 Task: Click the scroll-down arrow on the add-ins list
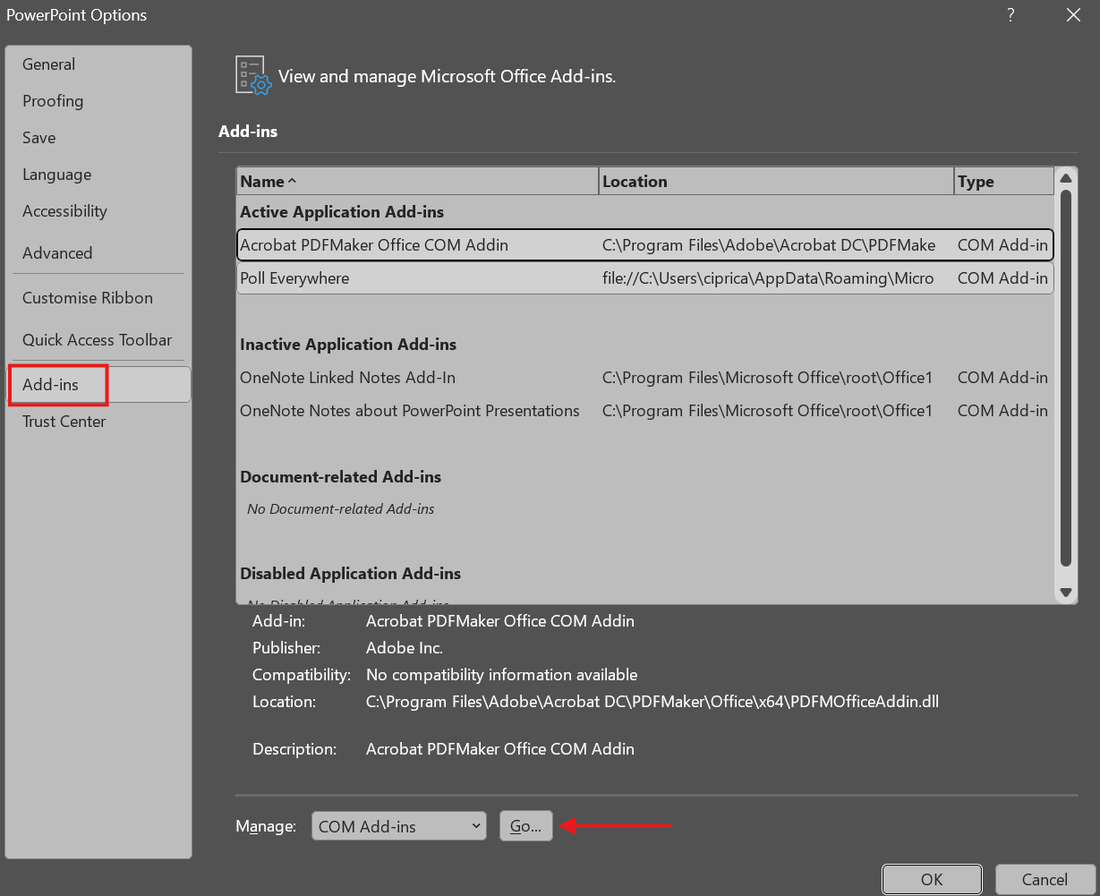click(x=1066, y=592)
